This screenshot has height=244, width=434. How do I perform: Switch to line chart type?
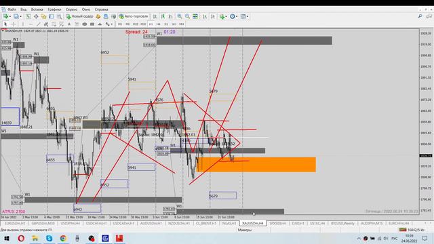170,16
